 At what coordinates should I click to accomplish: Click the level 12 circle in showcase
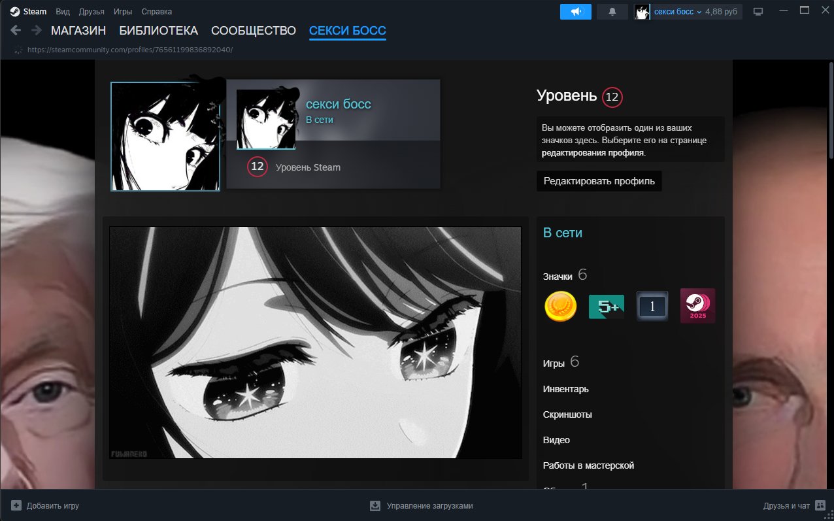coord(258,167)
